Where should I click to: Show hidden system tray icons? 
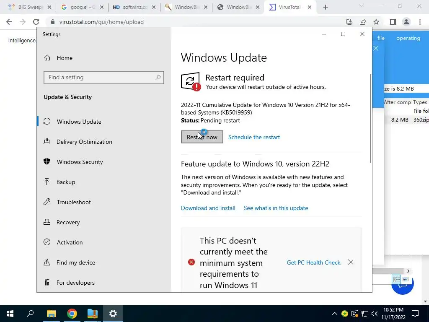coord(335,314)
